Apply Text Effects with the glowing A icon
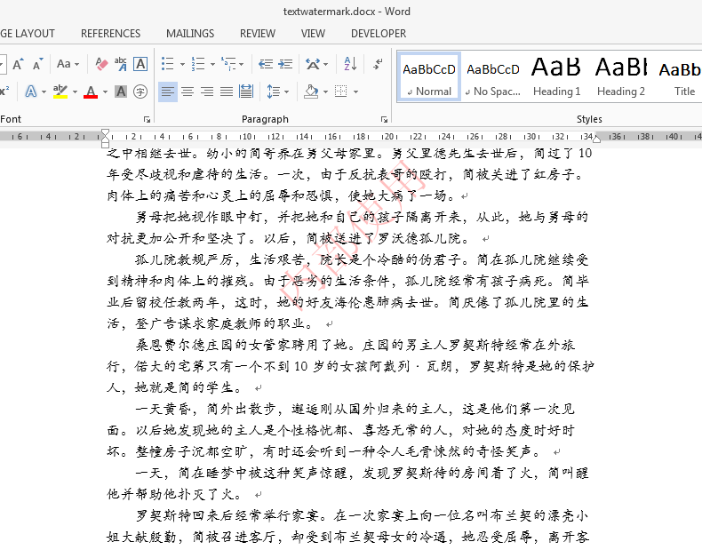Screen dimensions: 702x550 pos(30,92)
